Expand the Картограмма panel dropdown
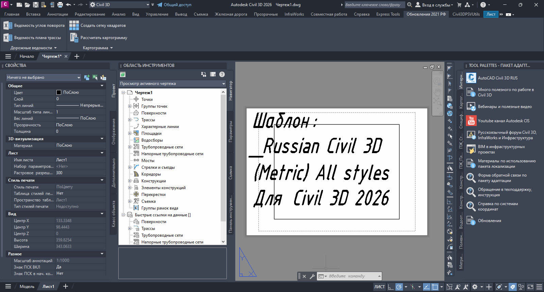This screenshot has height=292, width=544. tap(98, 48)
